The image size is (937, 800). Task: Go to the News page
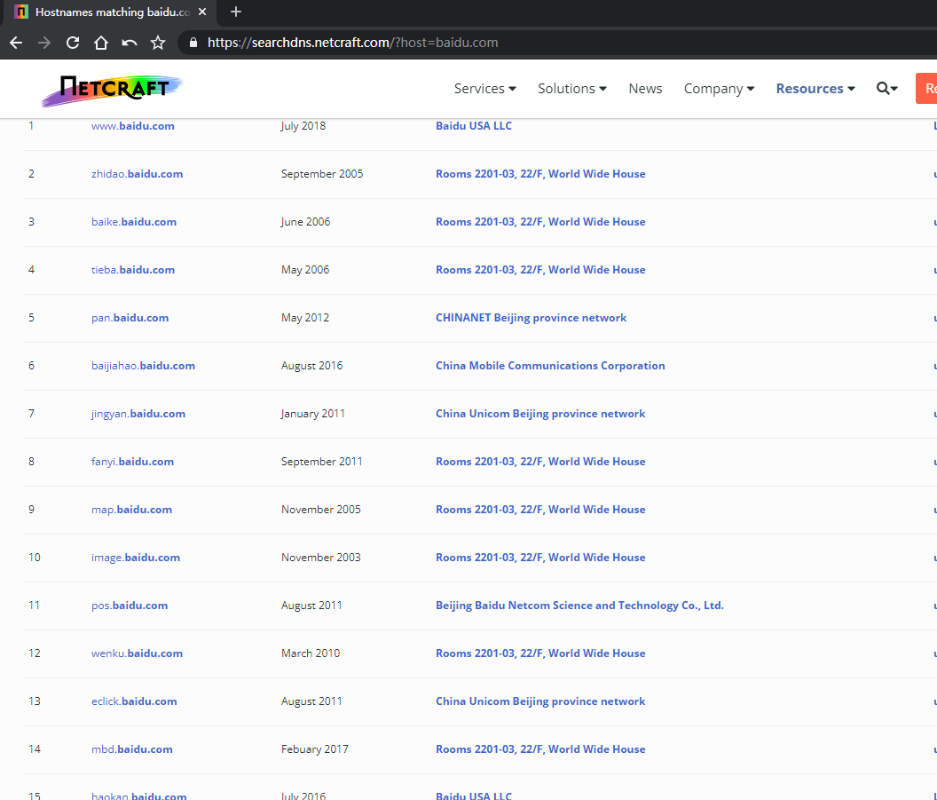tap(645, 89)
